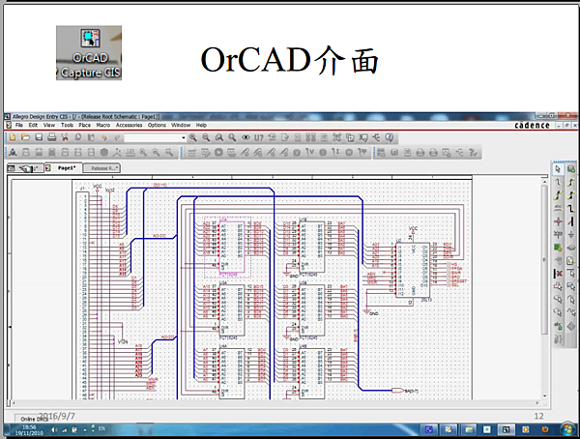Select the Place Text abc tool

point(558,326)
